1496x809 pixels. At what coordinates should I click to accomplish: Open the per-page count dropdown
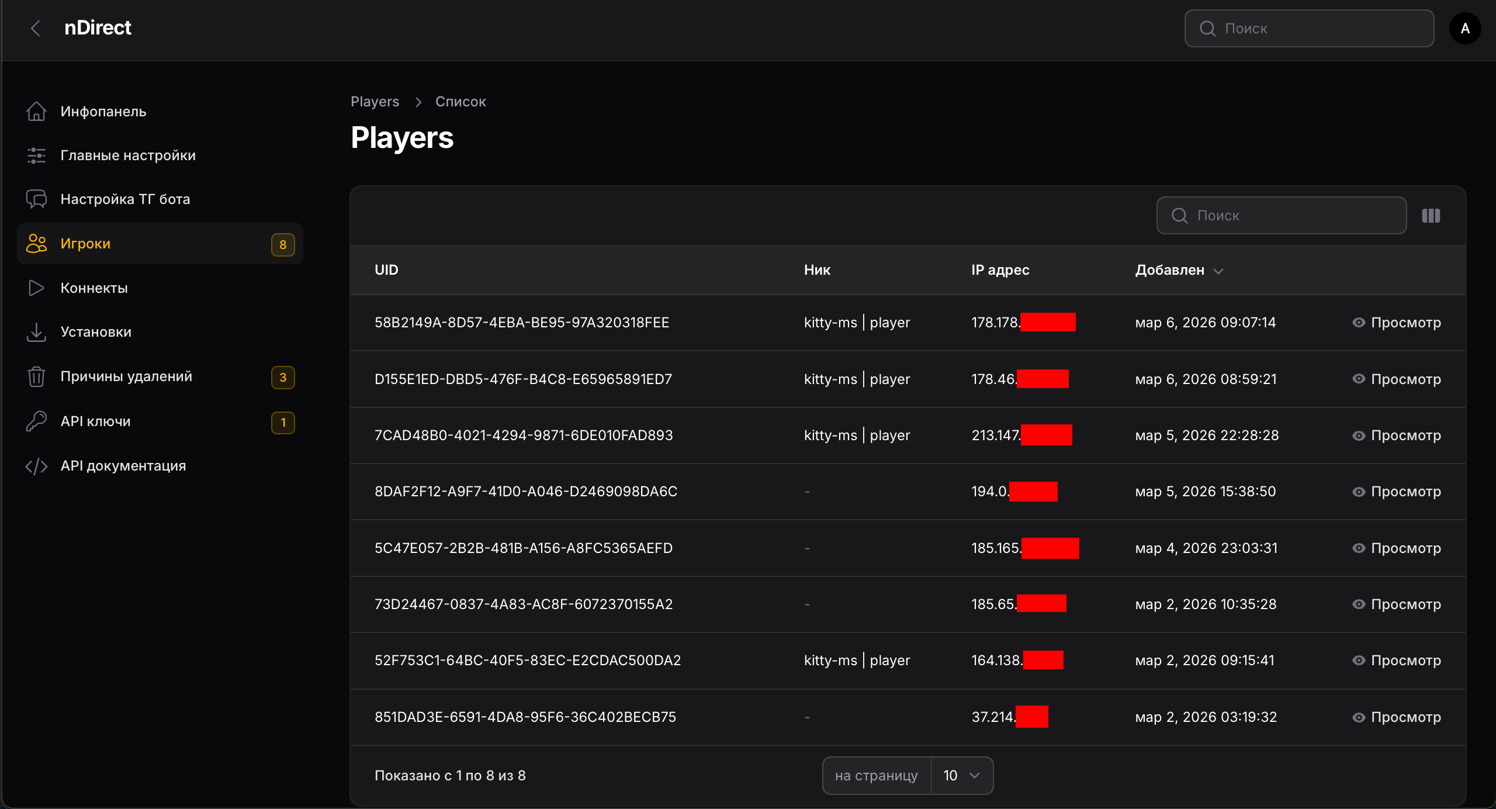pyautogui.click(x=961, y=776)
